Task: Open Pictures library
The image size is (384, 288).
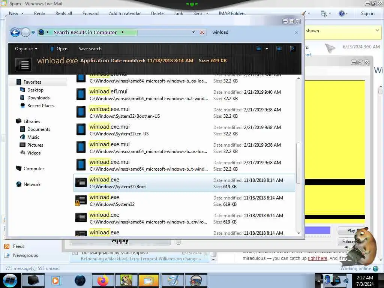Action: [35, 145]
